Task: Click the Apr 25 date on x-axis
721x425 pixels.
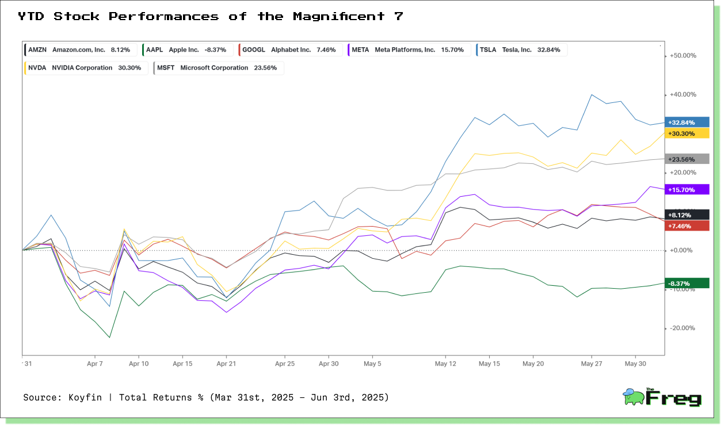Action: pos(285,364)
